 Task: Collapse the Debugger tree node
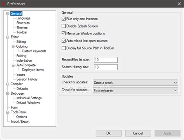7,93
